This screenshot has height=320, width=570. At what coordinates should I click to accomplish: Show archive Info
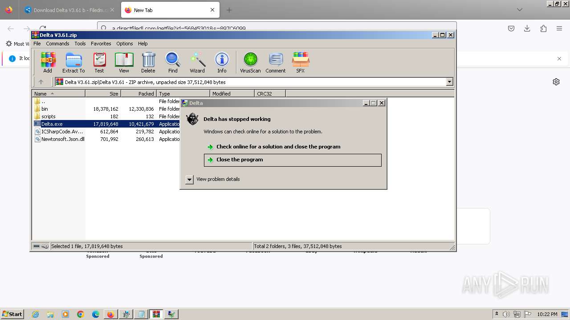tap(222, 62)
